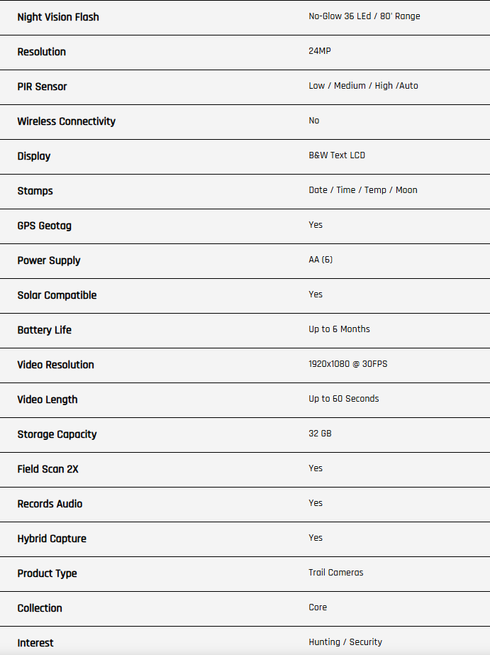Screen dimensions: 490x655
Task: Select the No-Glow 36 LEd range value
Action: click(x=364, y=16)
